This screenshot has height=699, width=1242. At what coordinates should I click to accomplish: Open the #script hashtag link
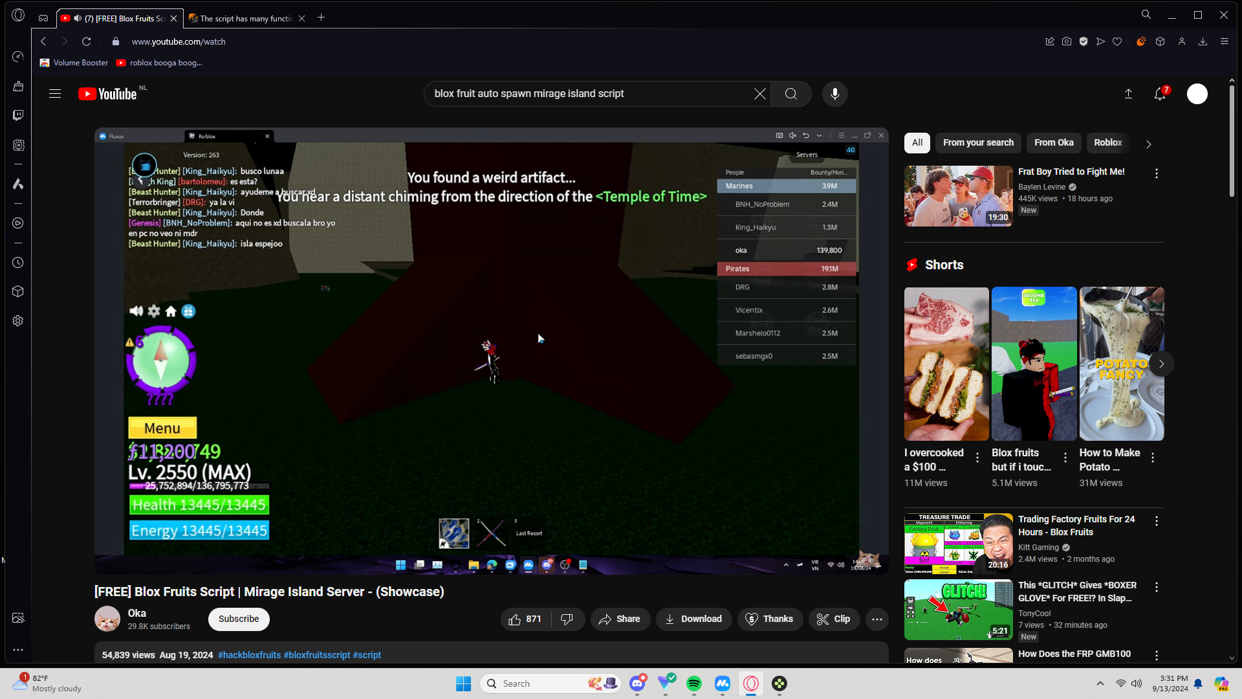tap(367, 655)
